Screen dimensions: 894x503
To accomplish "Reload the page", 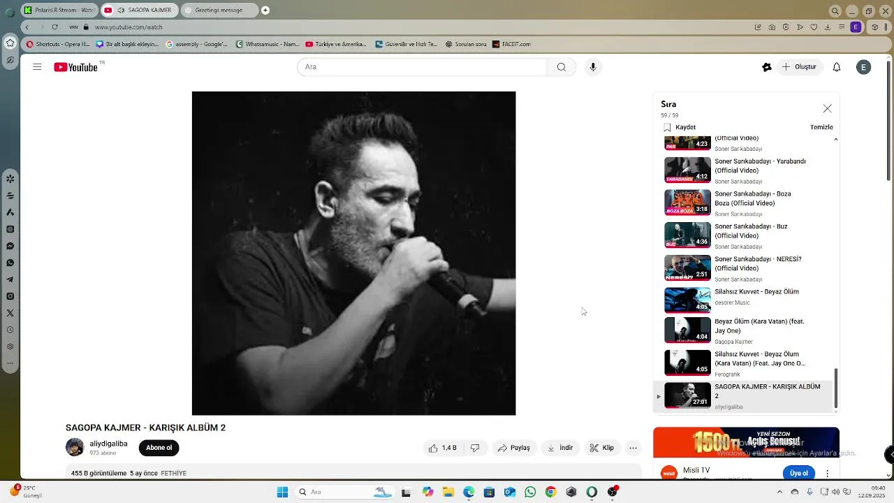I will 54,27.
